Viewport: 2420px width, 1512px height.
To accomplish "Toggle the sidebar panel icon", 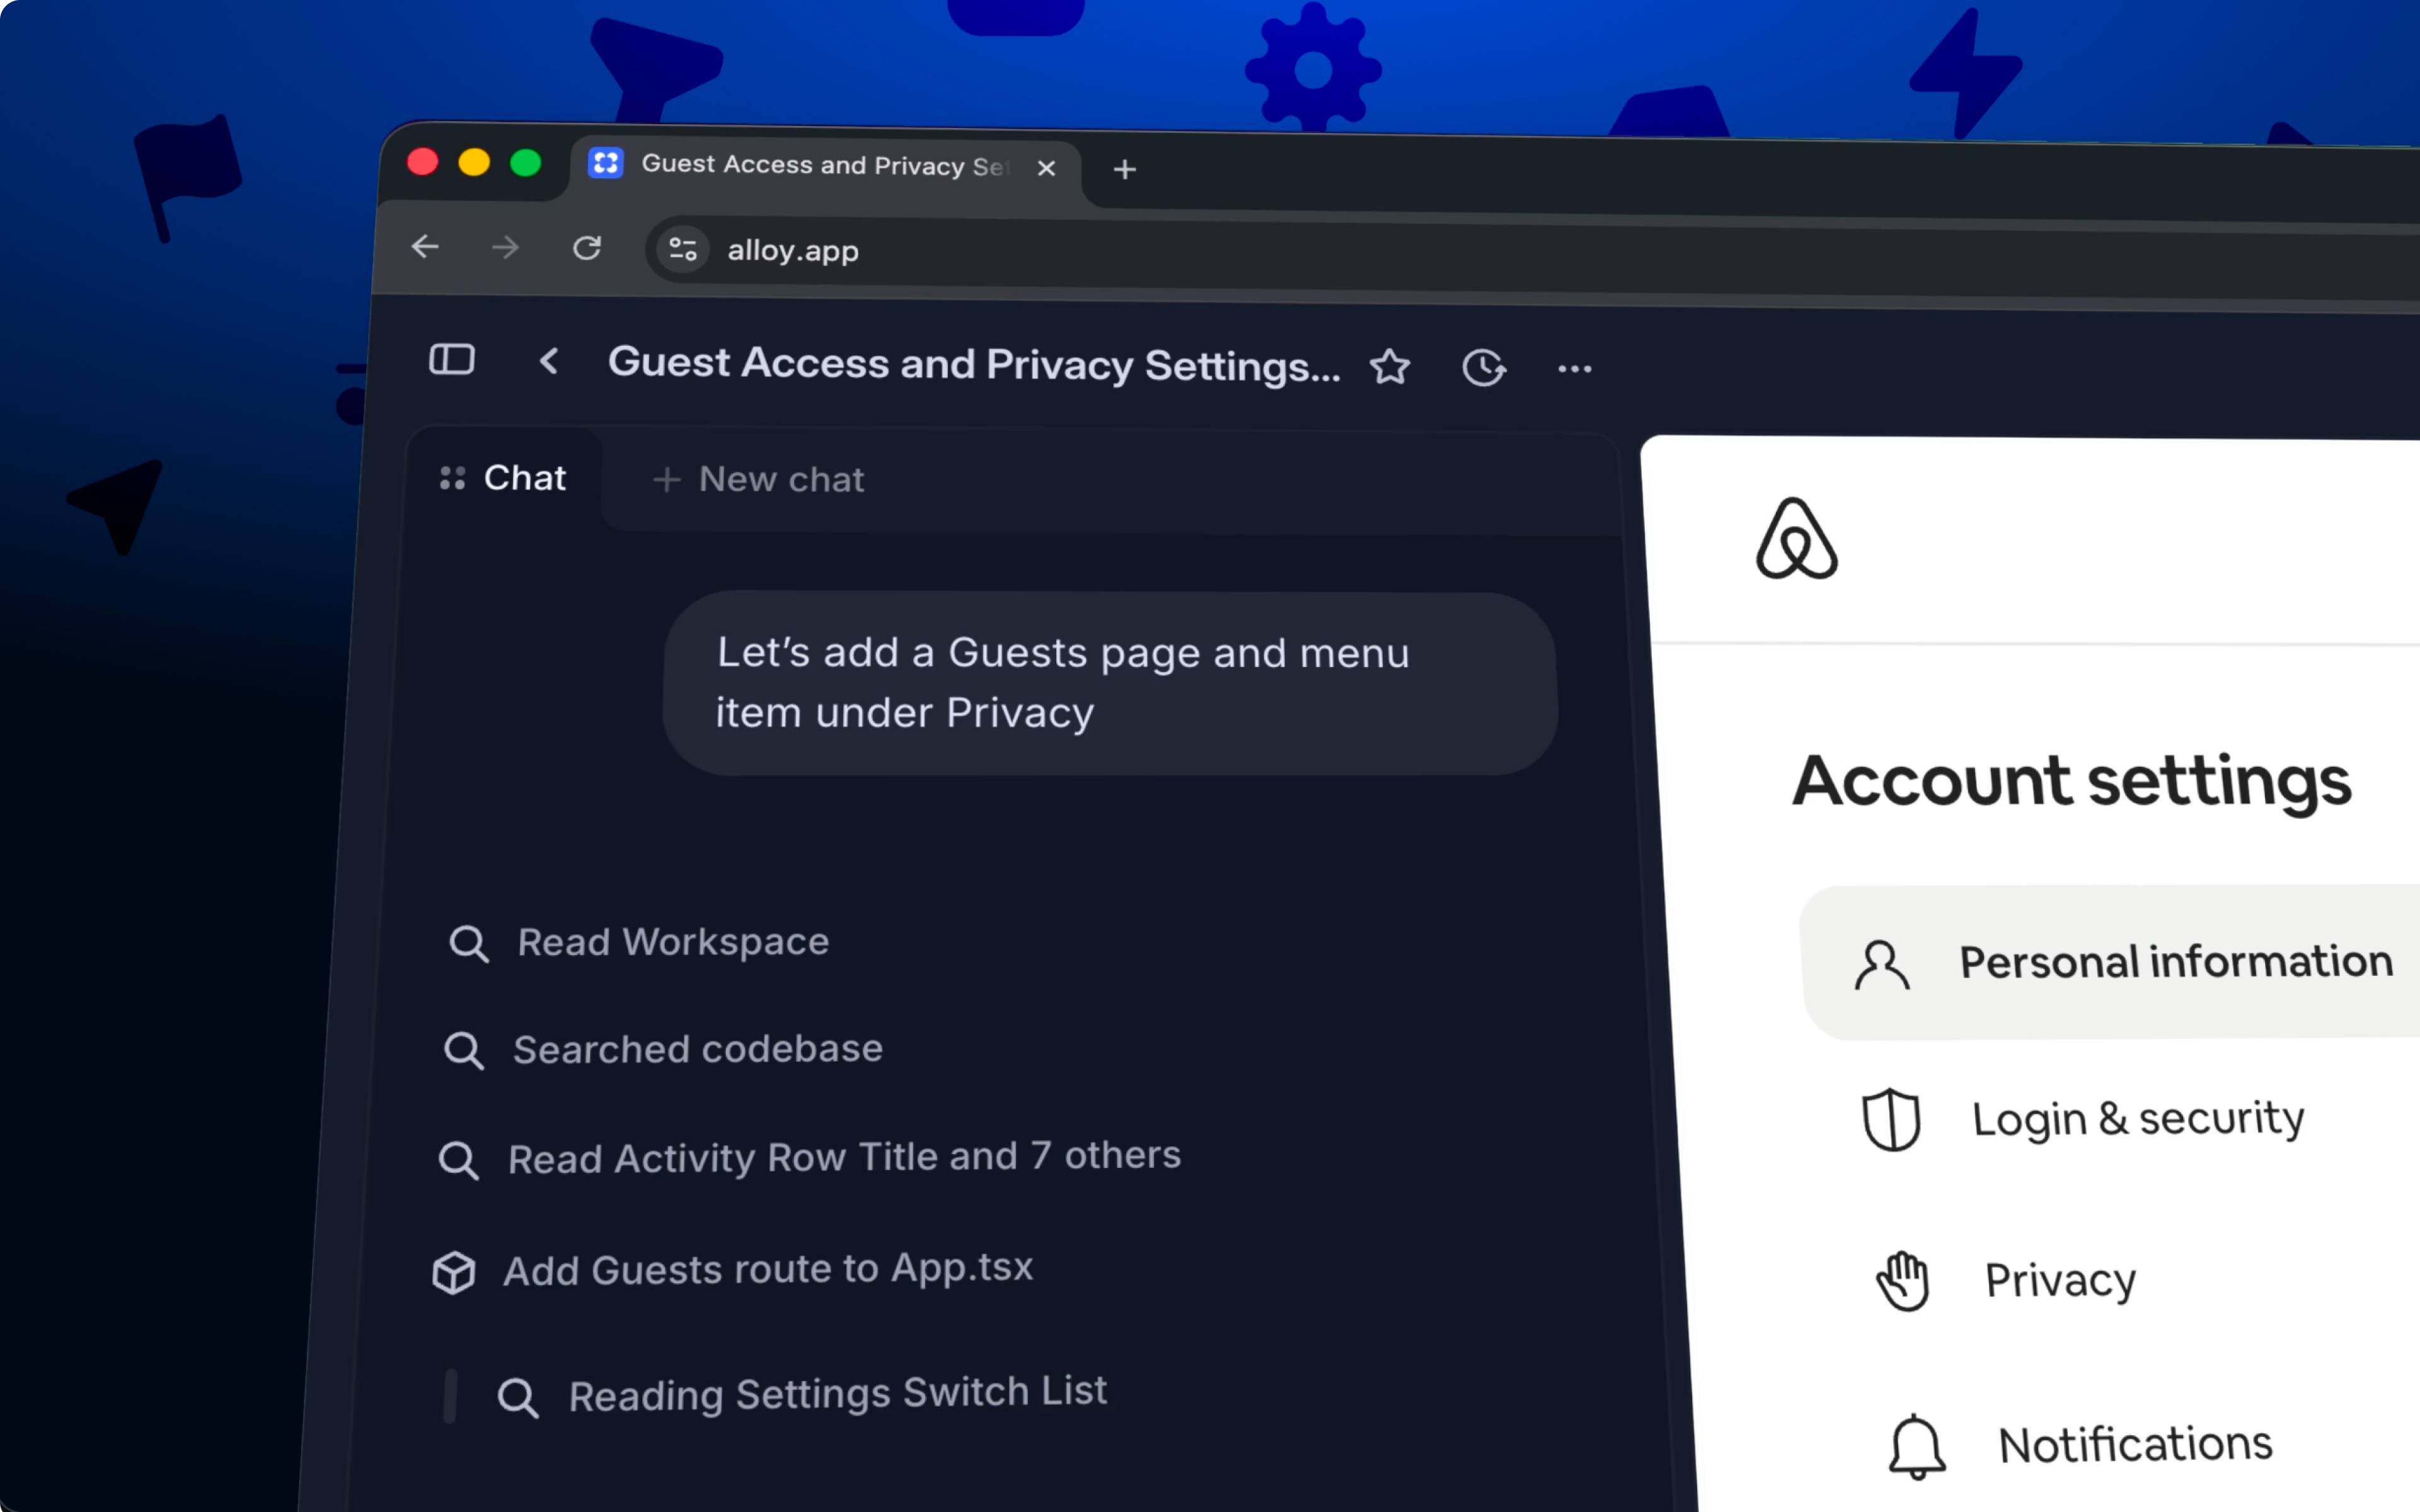I will (451, 360).
